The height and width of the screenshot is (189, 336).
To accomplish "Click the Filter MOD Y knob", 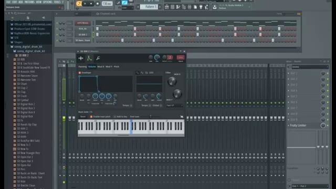I will click(x=177, y=93).
